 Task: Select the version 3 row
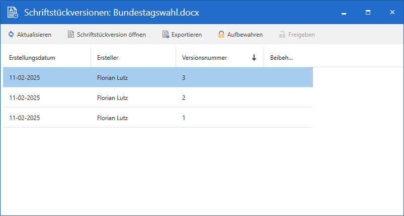coord(158,78)
